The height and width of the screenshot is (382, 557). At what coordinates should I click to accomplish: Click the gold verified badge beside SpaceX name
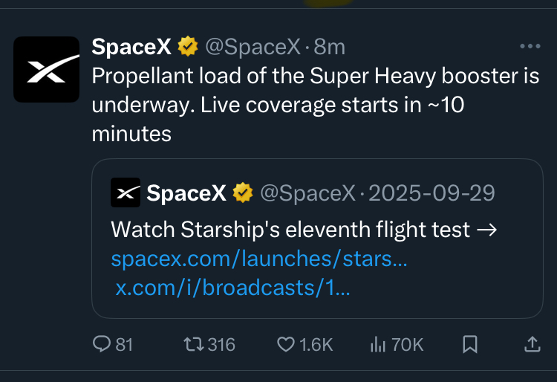pos(188,48)
